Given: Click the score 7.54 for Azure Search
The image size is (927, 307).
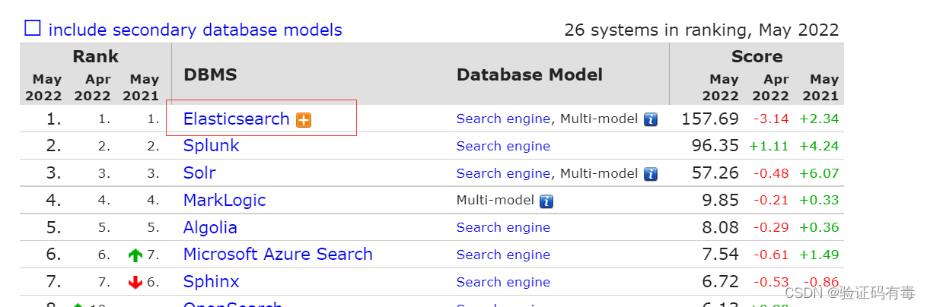Looking at the screenshot, I should point(720,255).
